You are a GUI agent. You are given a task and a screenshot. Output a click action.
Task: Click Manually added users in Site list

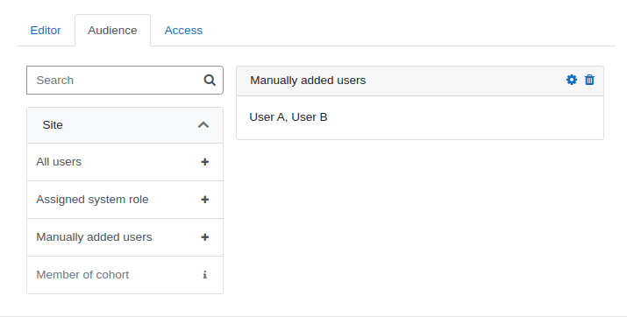pyautogui.click(x=125, y=237)
